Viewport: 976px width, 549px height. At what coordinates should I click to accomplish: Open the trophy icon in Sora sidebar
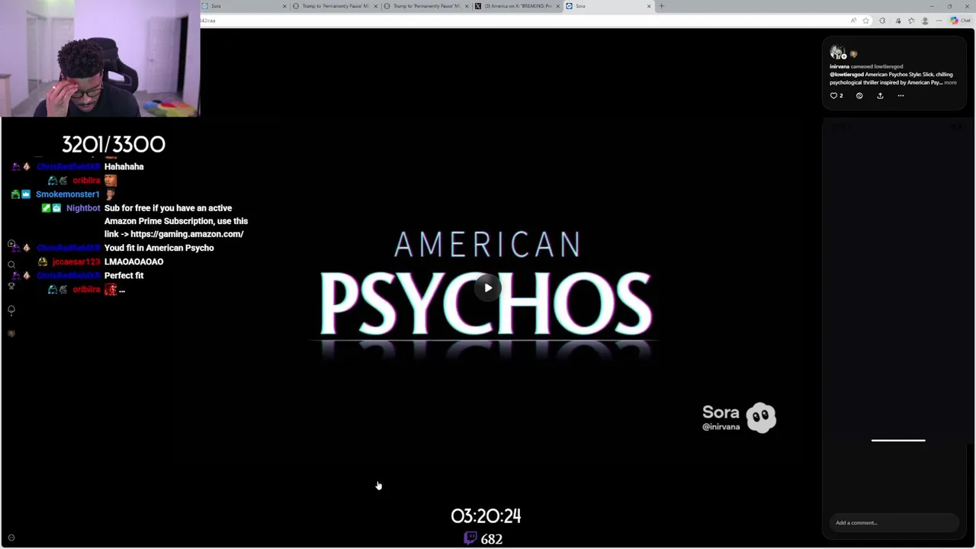(x=11, y=286)
